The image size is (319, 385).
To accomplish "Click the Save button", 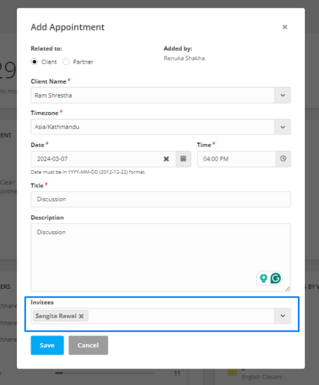I will click(x=47, y=345).
